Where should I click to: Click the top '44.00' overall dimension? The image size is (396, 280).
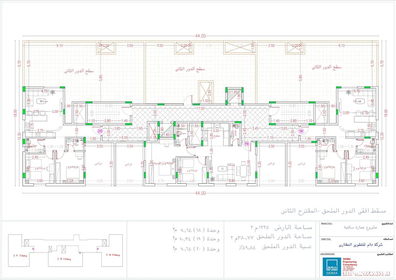[x=200, y=36]
